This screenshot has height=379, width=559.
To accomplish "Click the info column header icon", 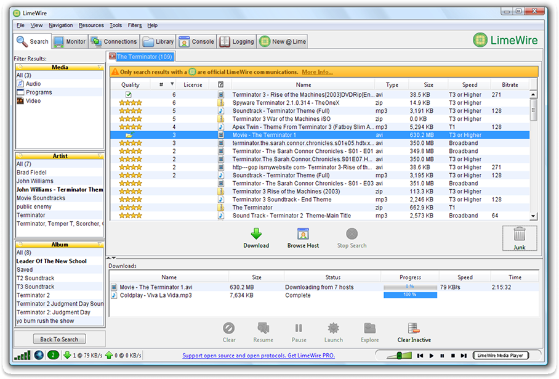I will (x=220, y=84).
